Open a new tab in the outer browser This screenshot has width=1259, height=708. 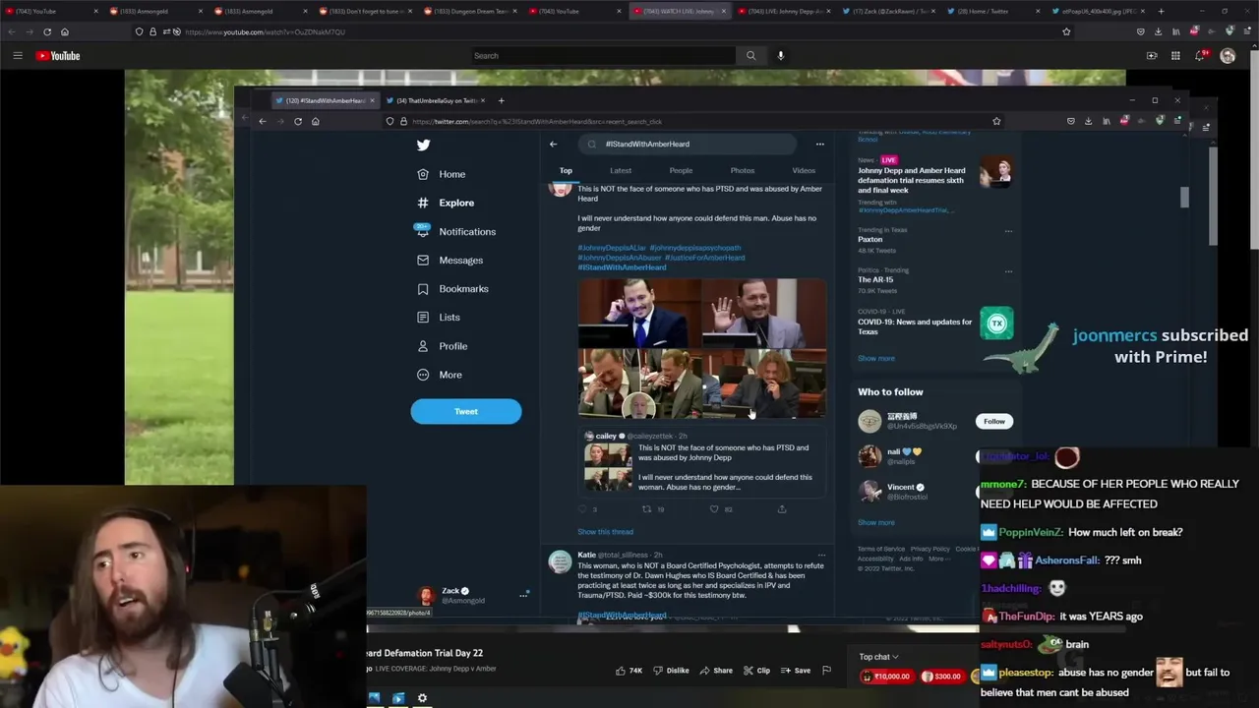pos(1161,11)
